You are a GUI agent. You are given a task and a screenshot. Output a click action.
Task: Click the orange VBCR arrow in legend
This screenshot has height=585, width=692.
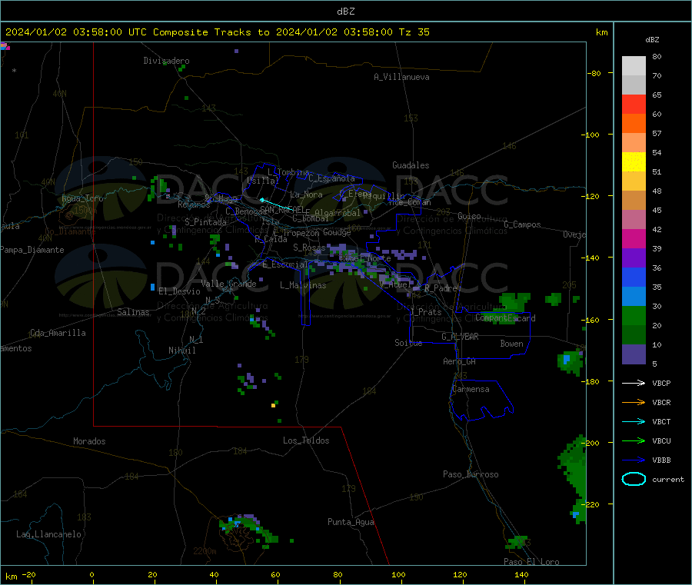click(634, 402)
